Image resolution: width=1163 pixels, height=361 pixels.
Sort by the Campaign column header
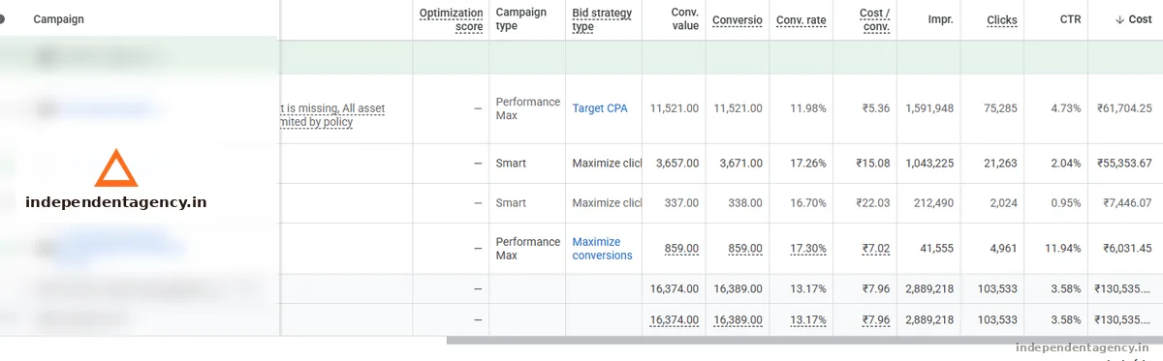coord(58,19)
